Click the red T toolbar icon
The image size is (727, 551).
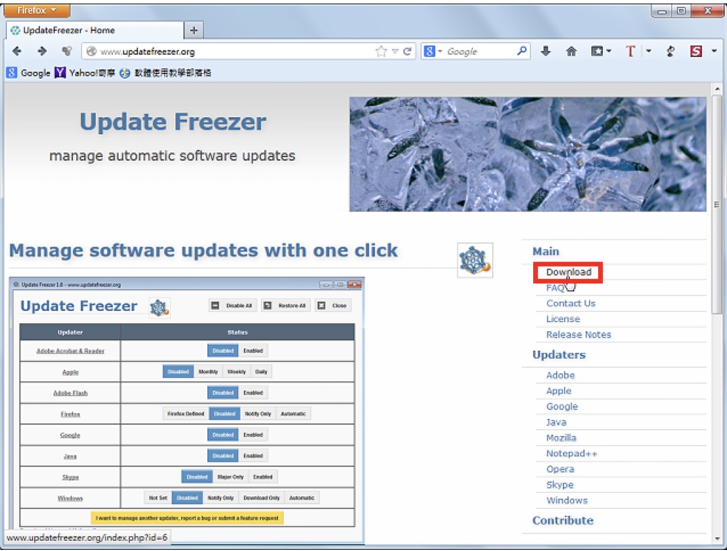pos(630,51)
